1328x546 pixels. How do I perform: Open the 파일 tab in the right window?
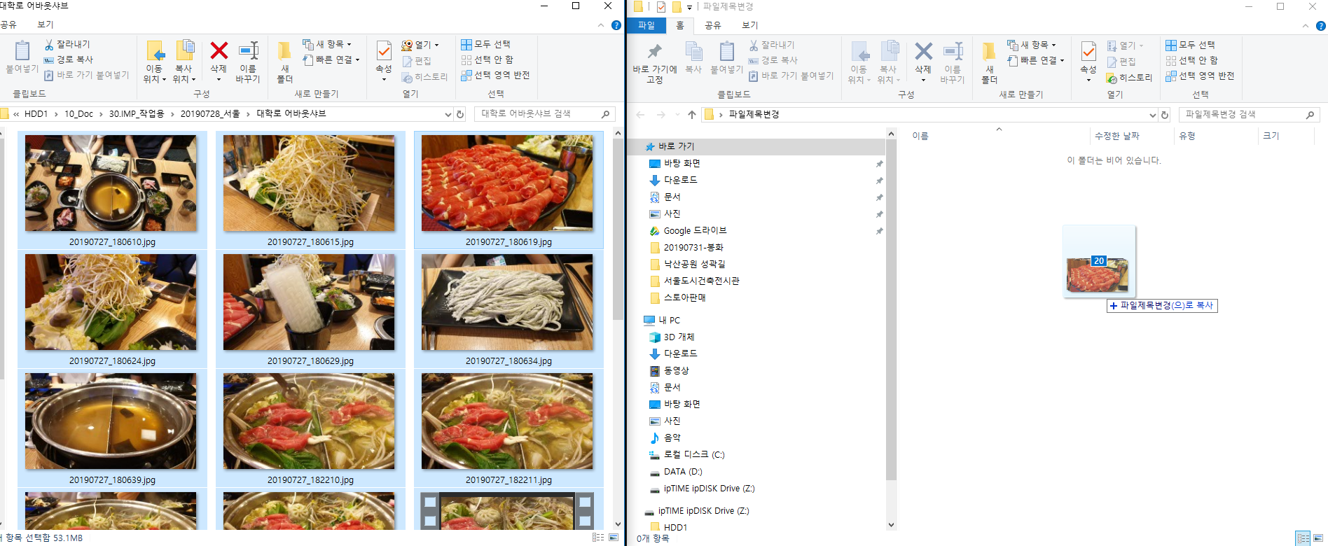[646, 26]
